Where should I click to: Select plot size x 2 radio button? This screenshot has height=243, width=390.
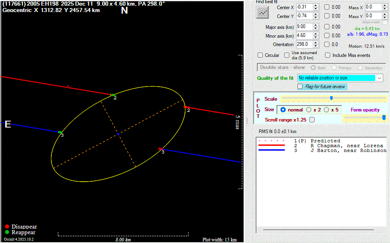coord(309,110)
